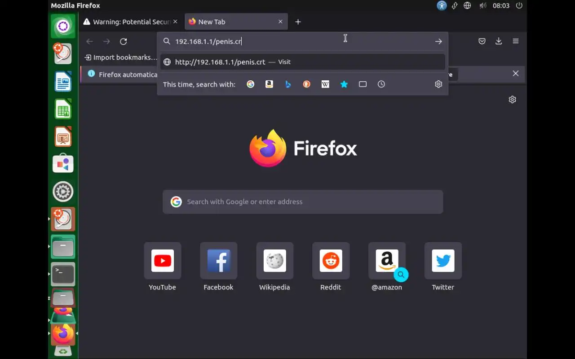Open the Trash icon in dock
Viewport: 575px width, 359px height.
tap(63, 351)
